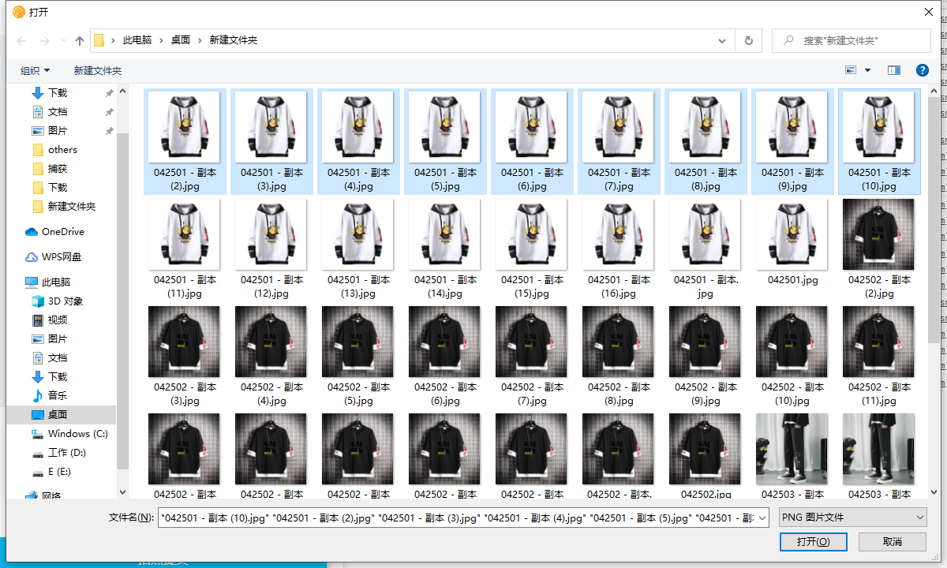947x568 pixels.
Task: Select thumbnail 042502 - 副本 (7).jpg
Action: click(x=533, y=342)
